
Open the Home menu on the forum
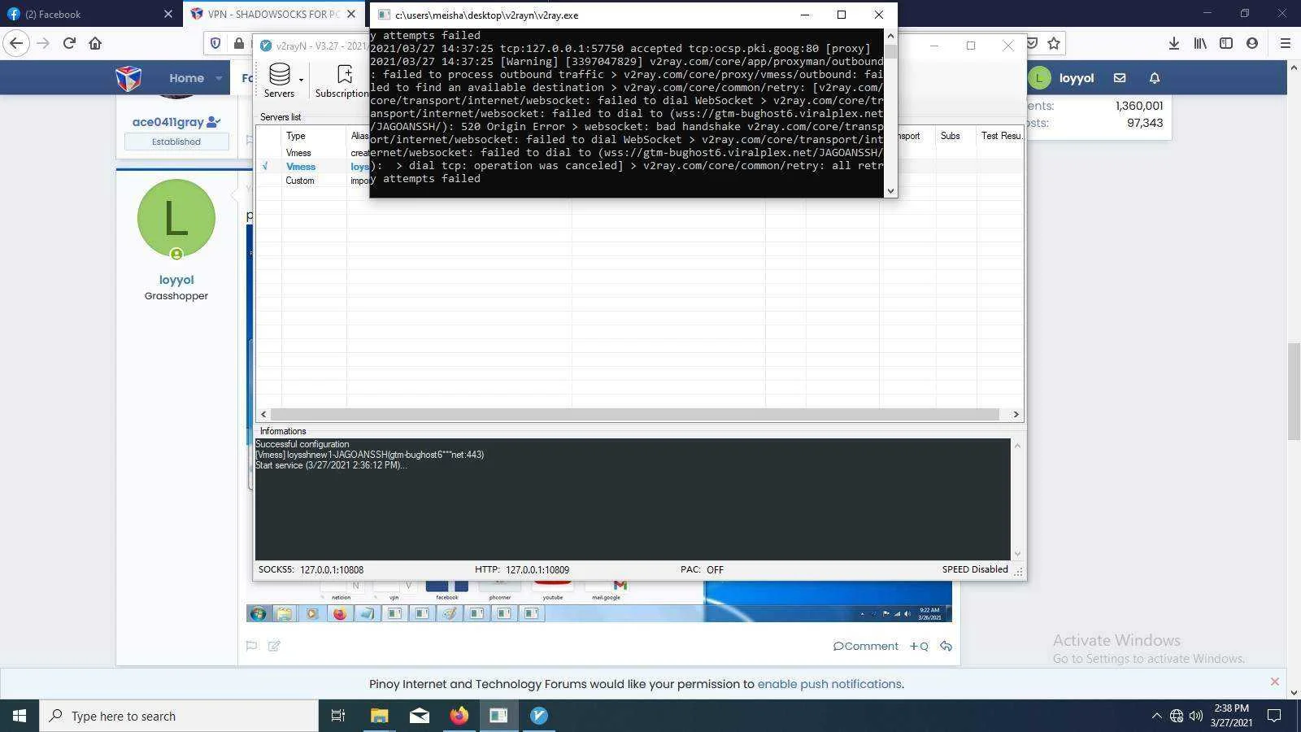pos(186,78)
